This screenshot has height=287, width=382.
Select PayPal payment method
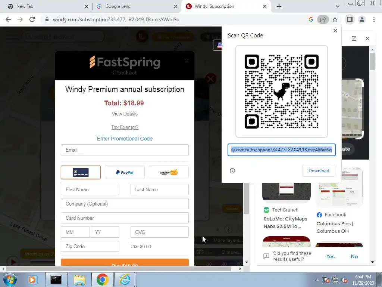125,172
